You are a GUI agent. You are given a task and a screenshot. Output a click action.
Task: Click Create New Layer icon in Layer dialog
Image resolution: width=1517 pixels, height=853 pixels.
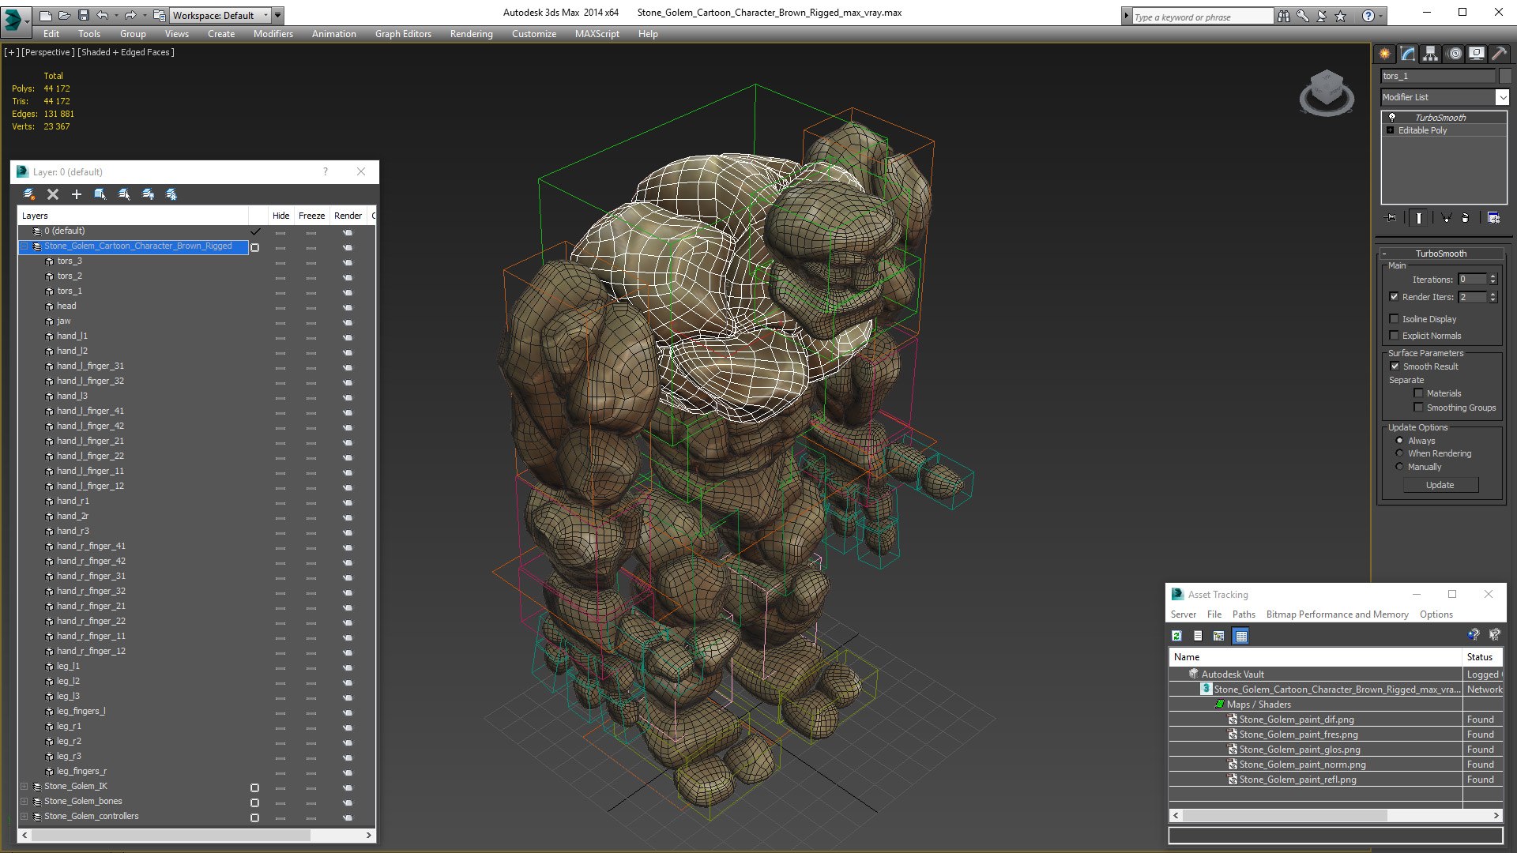click(29, 194)
